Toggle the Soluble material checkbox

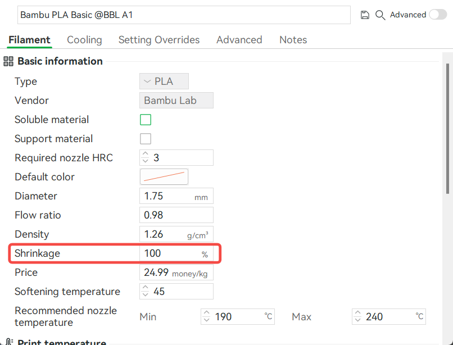pyautogui.click(x=146, y=120)
